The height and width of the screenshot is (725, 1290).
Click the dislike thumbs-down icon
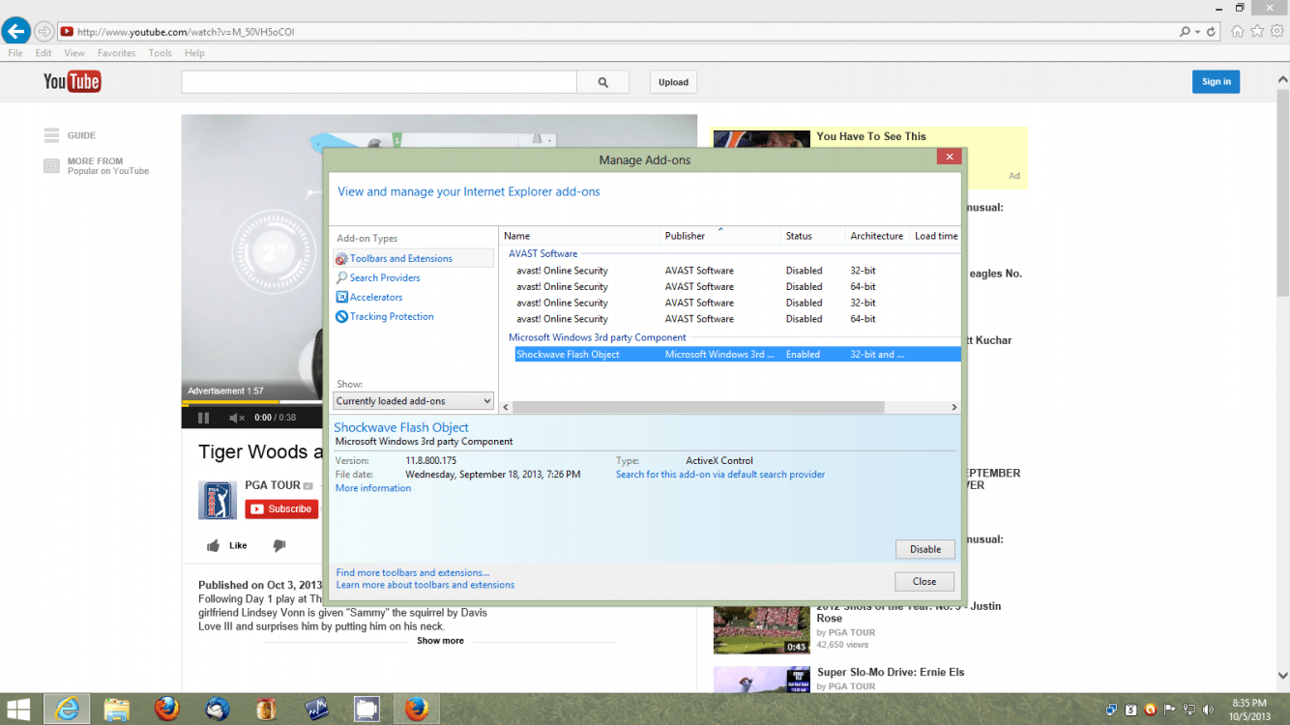pyautogui.click(x=279, y=545)
